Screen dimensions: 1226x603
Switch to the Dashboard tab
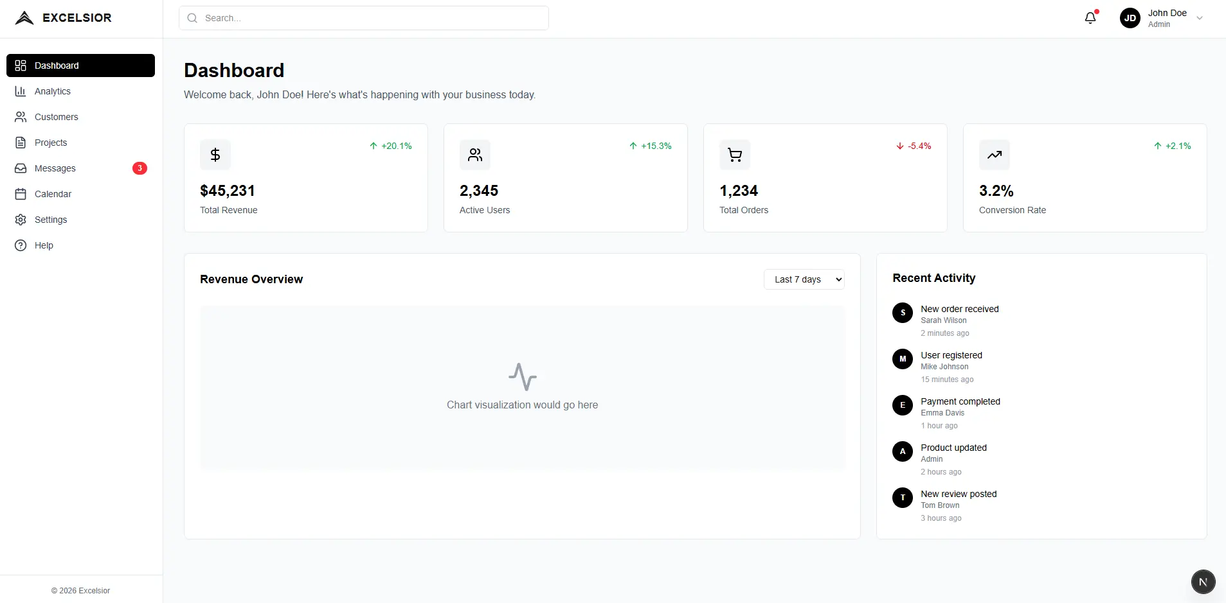click(x=57, y=65)
